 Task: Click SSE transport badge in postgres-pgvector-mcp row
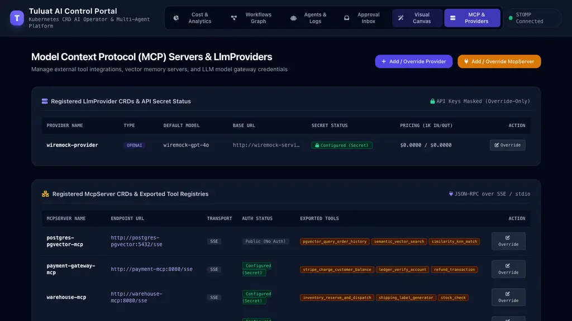pyautogui.click(x=214, y=241)
